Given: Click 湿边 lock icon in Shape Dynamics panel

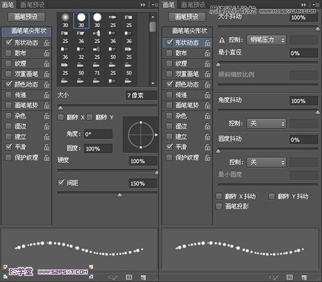Looking at the screenshot, I should [x=207, y=126].
